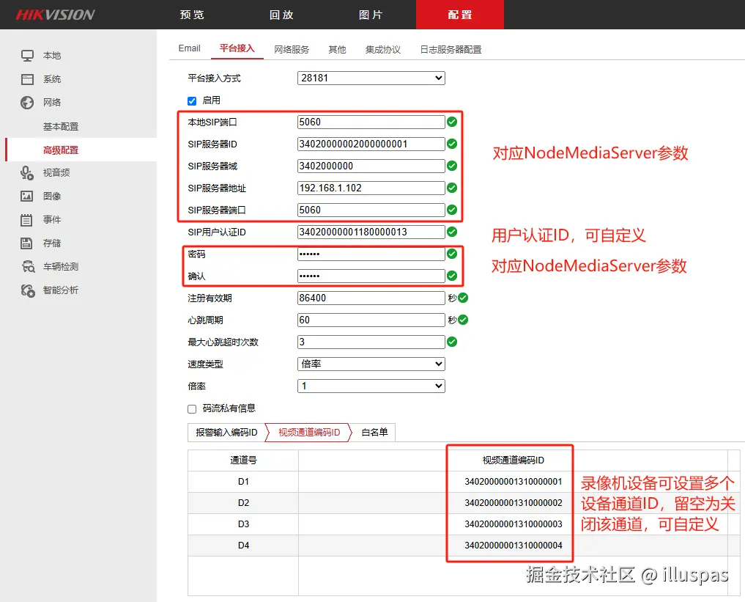The image size is (745, 602).
Task: Click the SIP服务器域 input field
Action: (x=371, y=166)
